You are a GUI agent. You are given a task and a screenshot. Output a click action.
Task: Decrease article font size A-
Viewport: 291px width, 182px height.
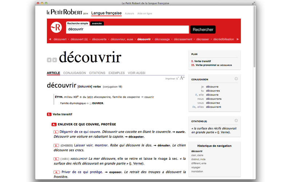[178, 78]
